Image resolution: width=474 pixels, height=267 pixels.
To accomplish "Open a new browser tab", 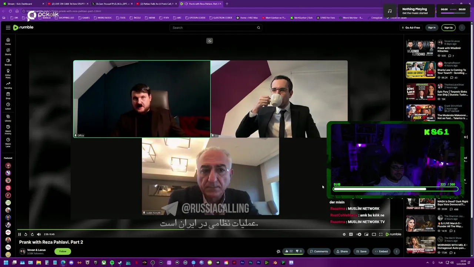I will point(227,4).
